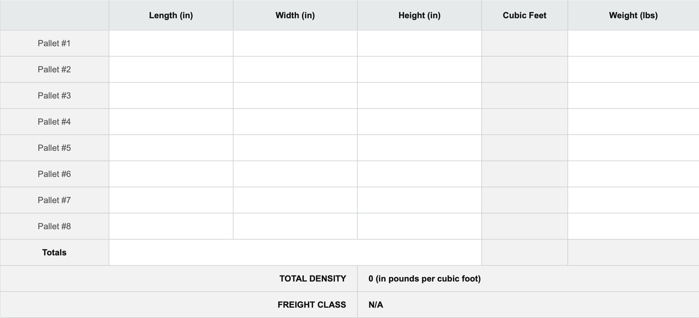Image resolution: width=699 pixels, height=318 pixels.
Task: Click the Pallet #1 Cubic Feet cell
Action: [x=524, y=43]
